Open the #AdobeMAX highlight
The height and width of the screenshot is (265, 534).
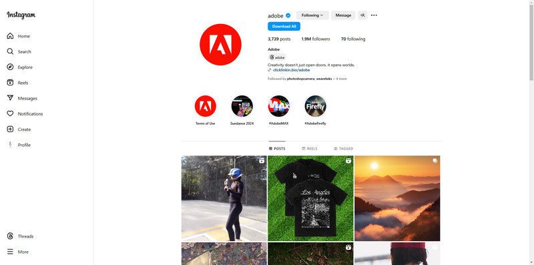click(278, 106)
